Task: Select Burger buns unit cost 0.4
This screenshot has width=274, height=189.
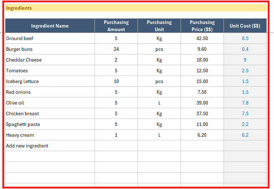Action: (x=245, y=49)
